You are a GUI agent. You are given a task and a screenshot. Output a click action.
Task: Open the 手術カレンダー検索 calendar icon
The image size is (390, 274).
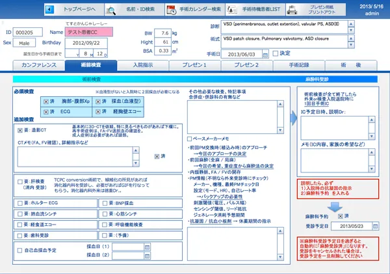pyautogui.click(x=172, y=10)
